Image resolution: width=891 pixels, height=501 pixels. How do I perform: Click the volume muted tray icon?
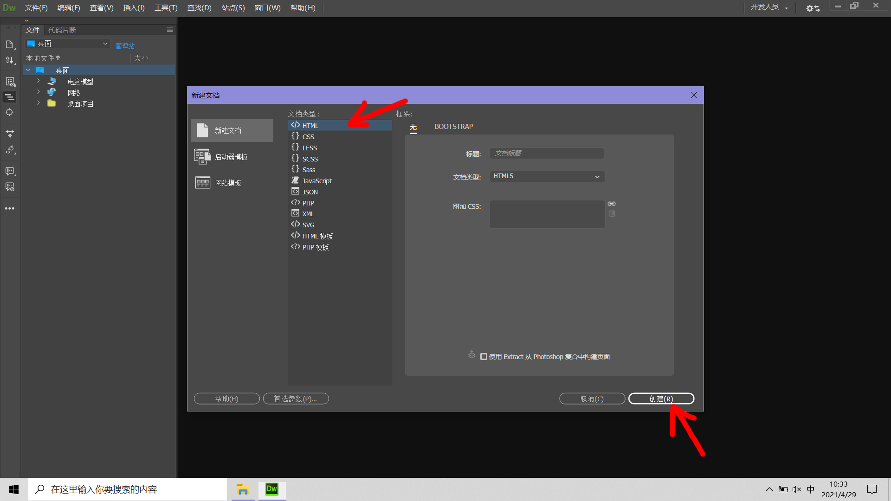coord(797,489)
